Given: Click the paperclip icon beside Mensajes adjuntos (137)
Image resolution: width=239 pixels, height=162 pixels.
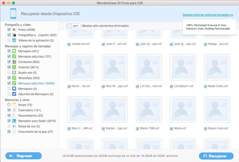Looking at the screenshot, I should (x=14, y=56).
